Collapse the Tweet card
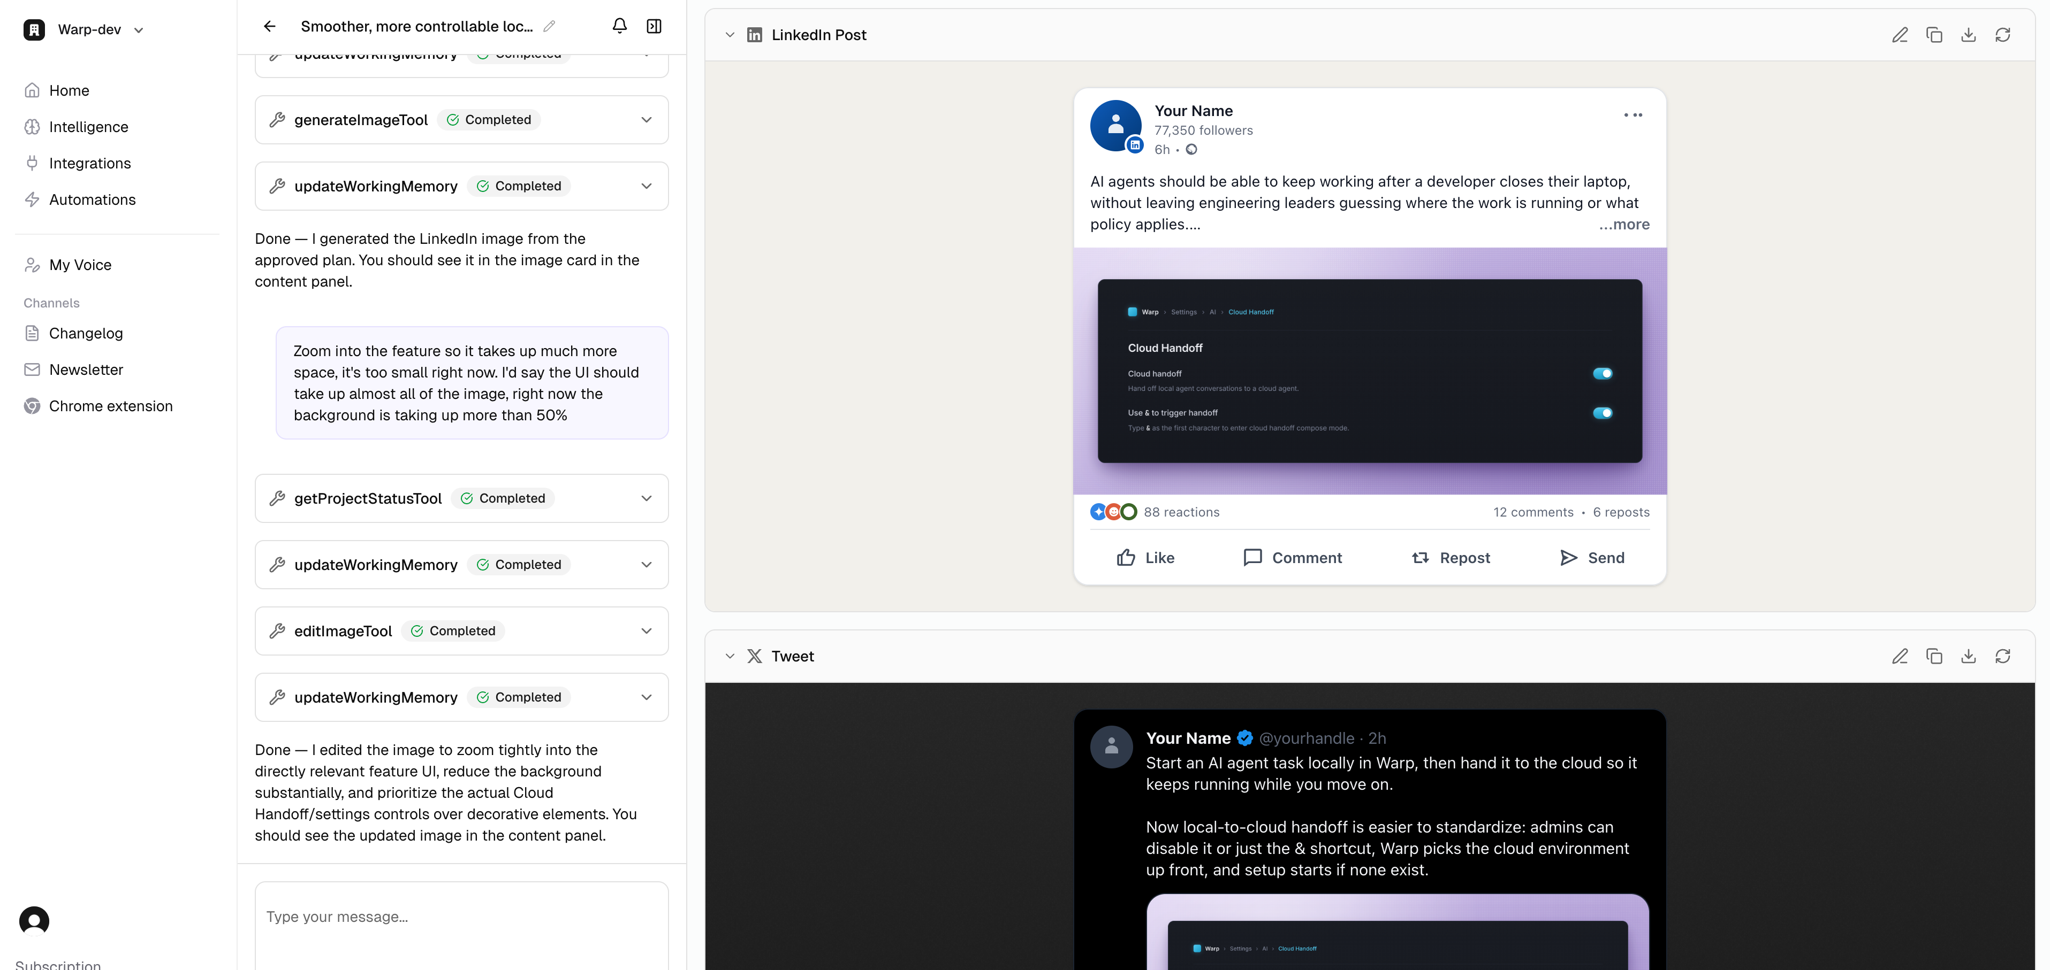 tap(730, 656)
